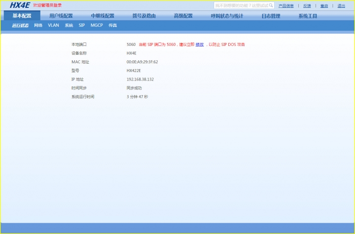
Task: Open the 网络 submenu item
Action: (38, 25)
